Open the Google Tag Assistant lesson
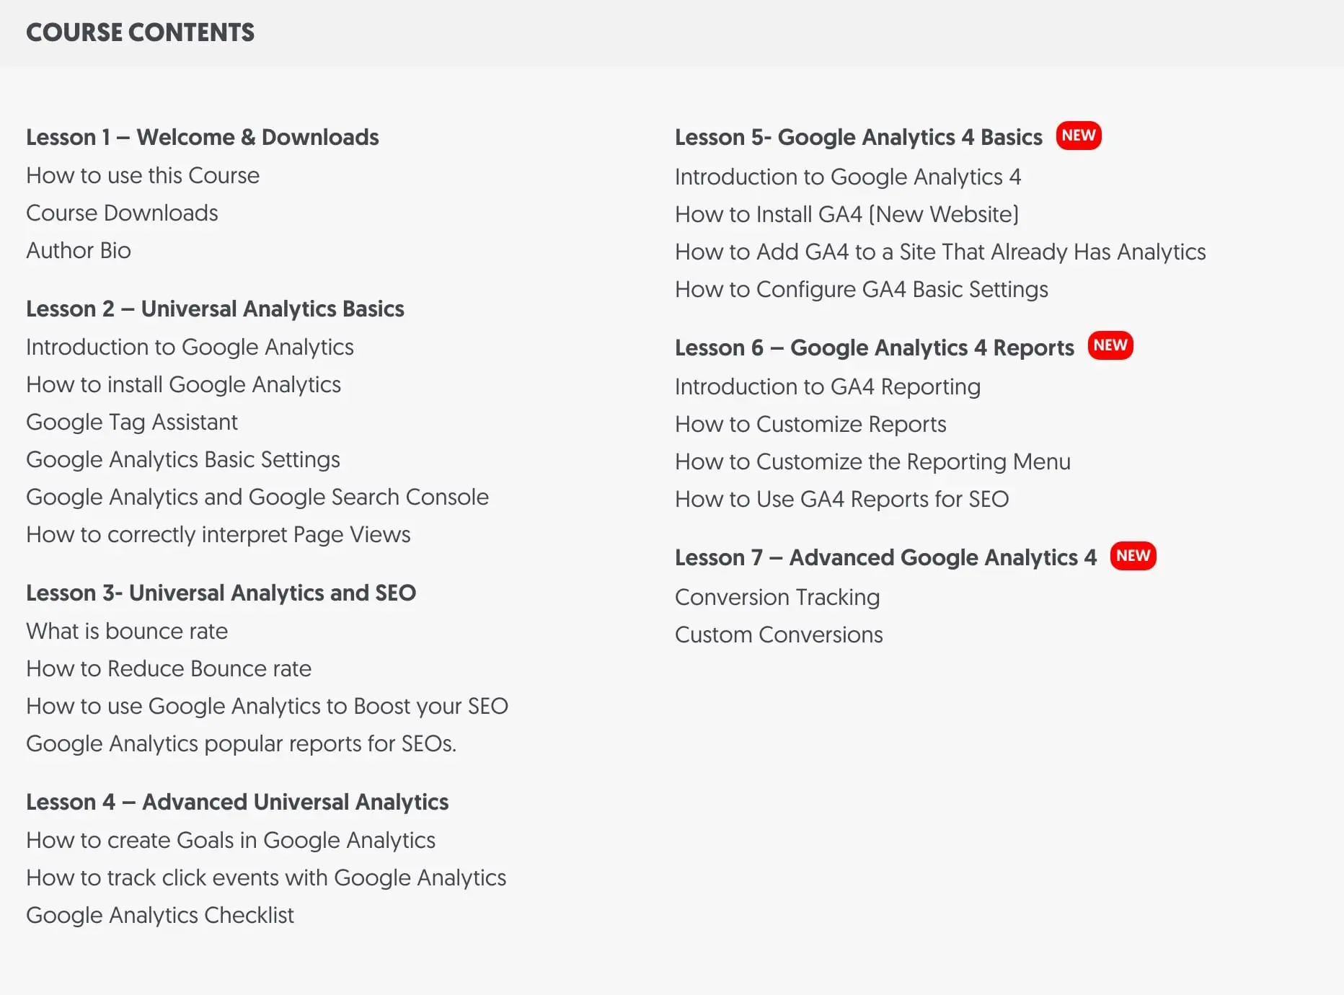1344x995 pixels. (x=132, y=422)
